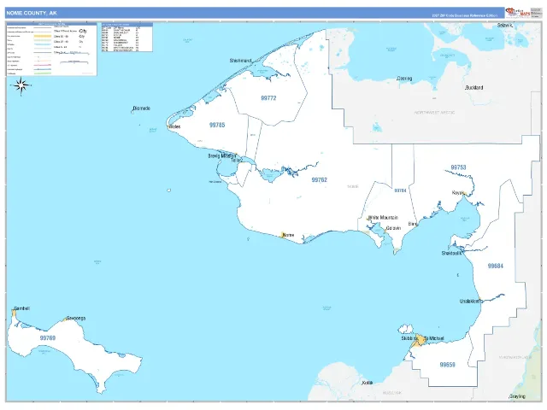This screenshot has height=410, width=547.
Task: Select the Kotlik town label
Action: [367, 383]
